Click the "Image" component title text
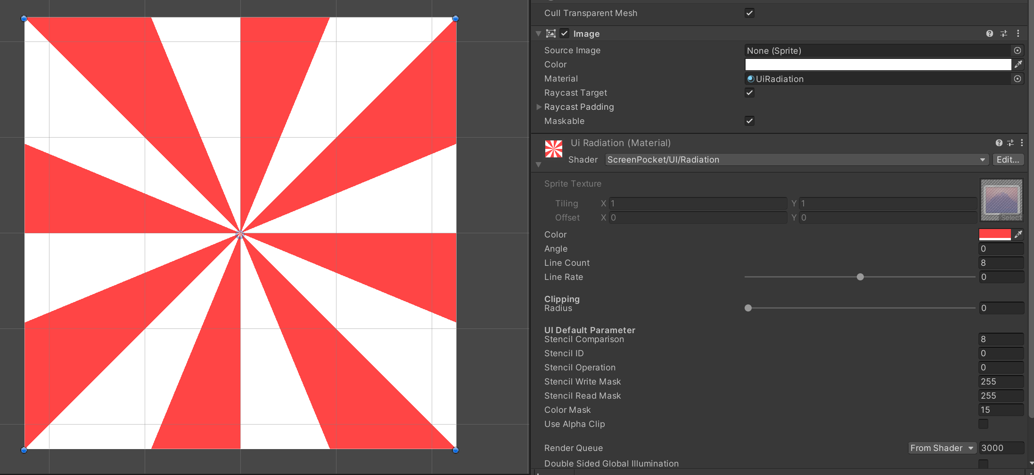Screen dimensions: 1034x475 [x=586, y=34]
